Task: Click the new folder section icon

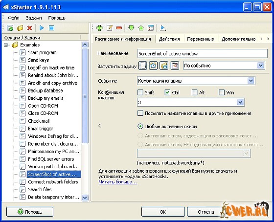Action: coord(20,28)
